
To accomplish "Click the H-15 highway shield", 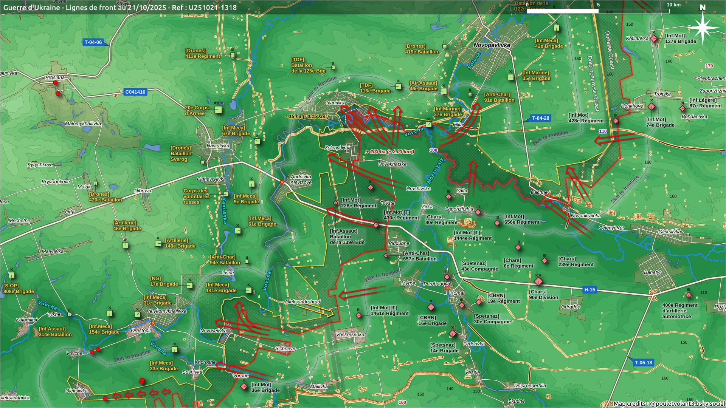I will [x=589, y=290].
